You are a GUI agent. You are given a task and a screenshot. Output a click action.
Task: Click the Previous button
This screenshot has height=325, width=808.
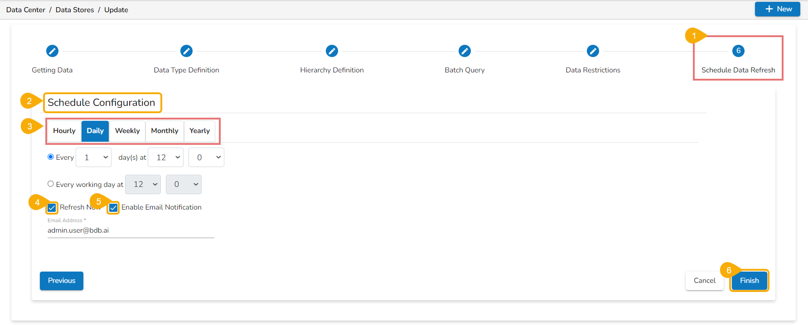pyautogui.click(x=62, y=281)
